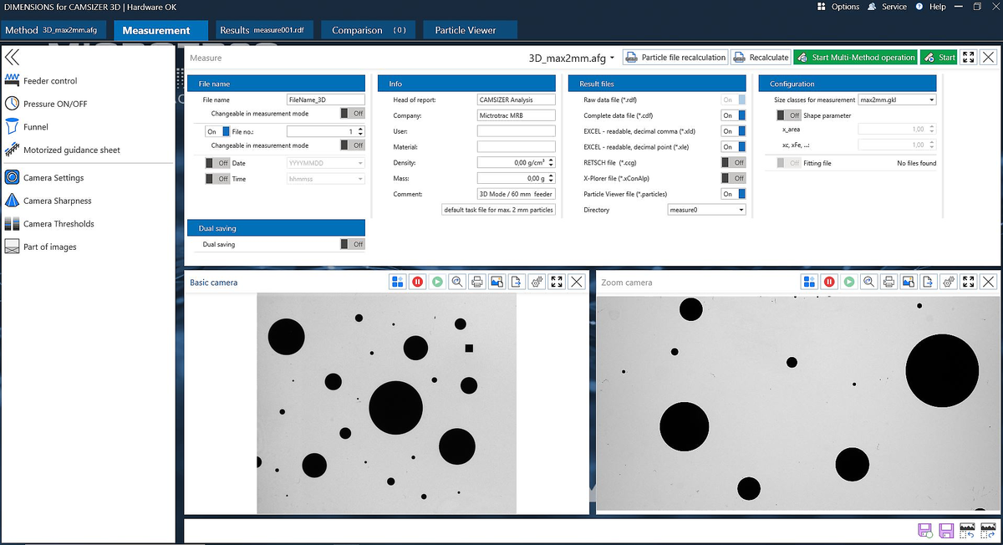
Task: Switch to the Particle Viewer tab
Action: click(470, 28)
